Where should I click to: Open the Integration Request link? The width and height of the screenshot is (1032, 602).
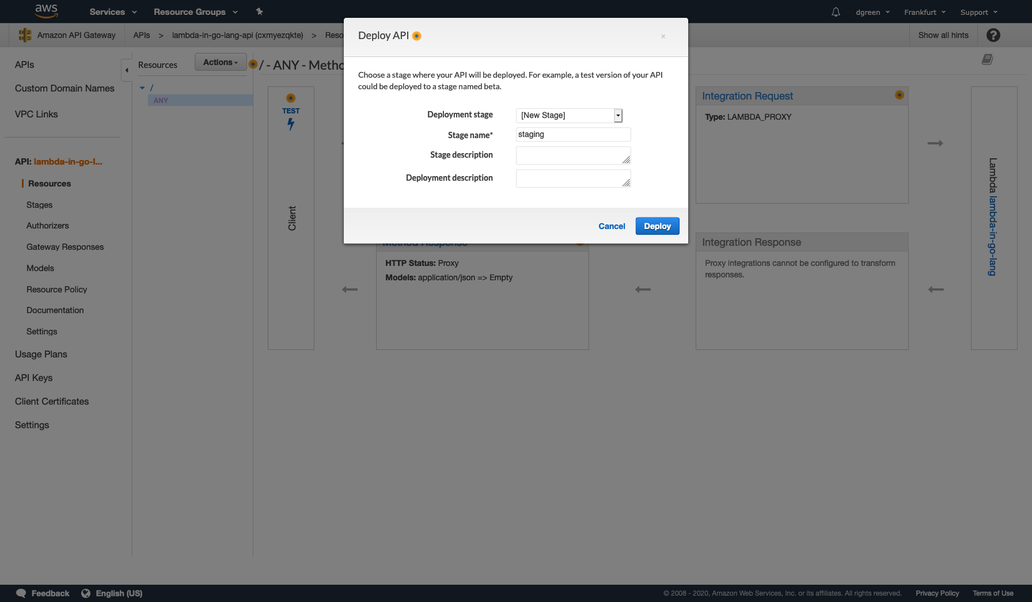click(x=747, y=96)
